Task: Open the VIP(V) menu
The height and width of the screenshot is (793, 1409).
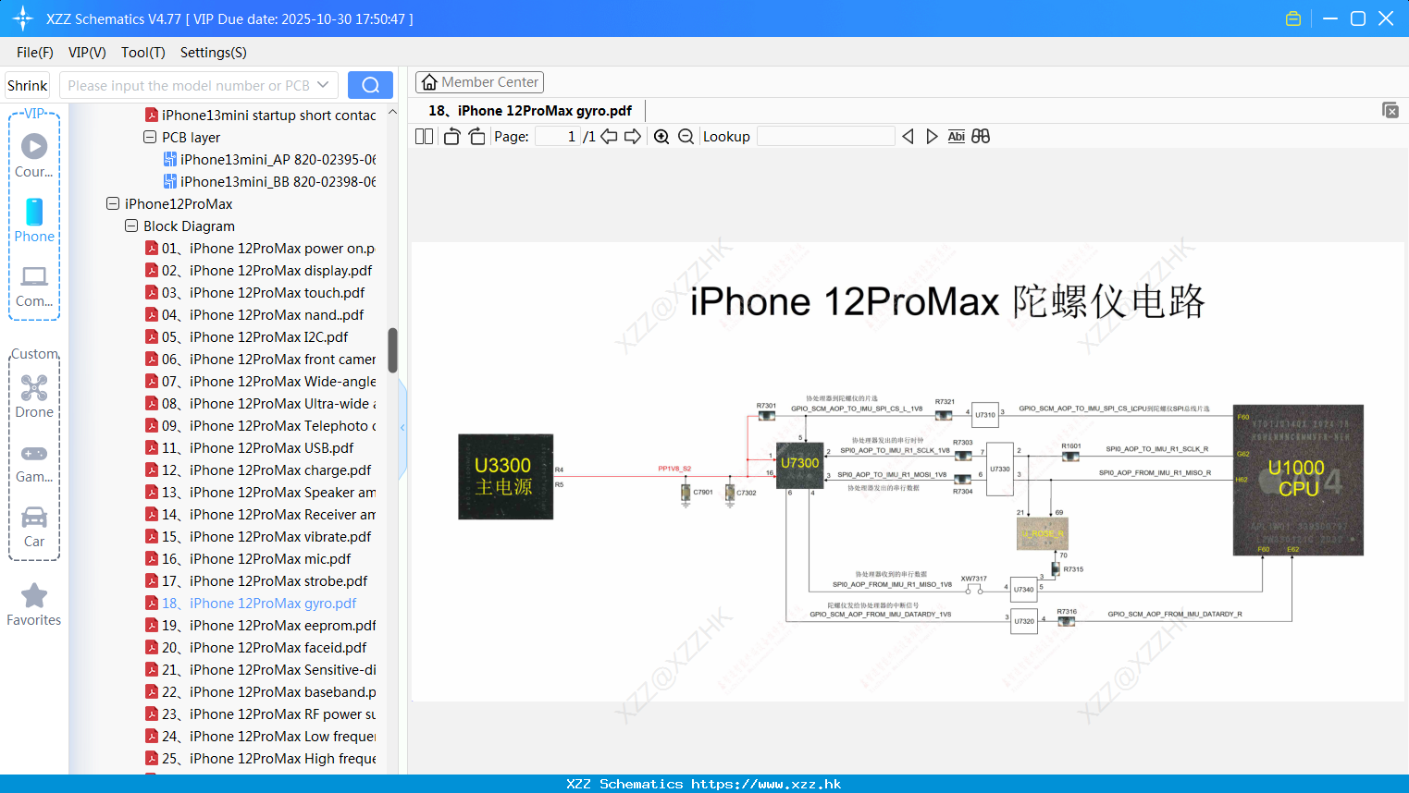Action: (87, 53)
